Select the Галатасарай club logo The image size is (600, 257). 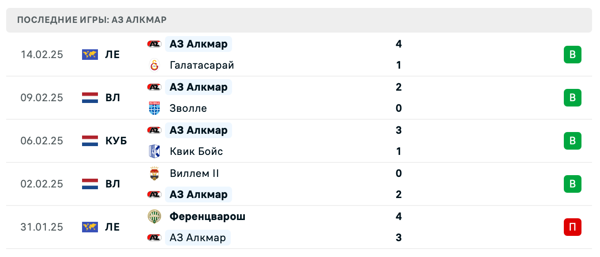click(x=154, y=65)
